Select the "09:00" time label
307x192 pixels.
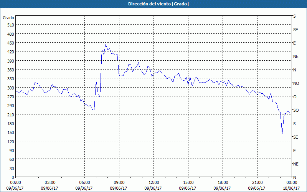click(x=119, y=183)
